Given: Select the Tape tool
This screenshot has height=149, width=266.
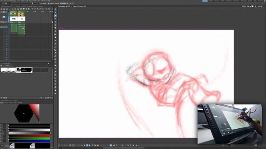Looking at the screenshot, I should pos(55,34).
